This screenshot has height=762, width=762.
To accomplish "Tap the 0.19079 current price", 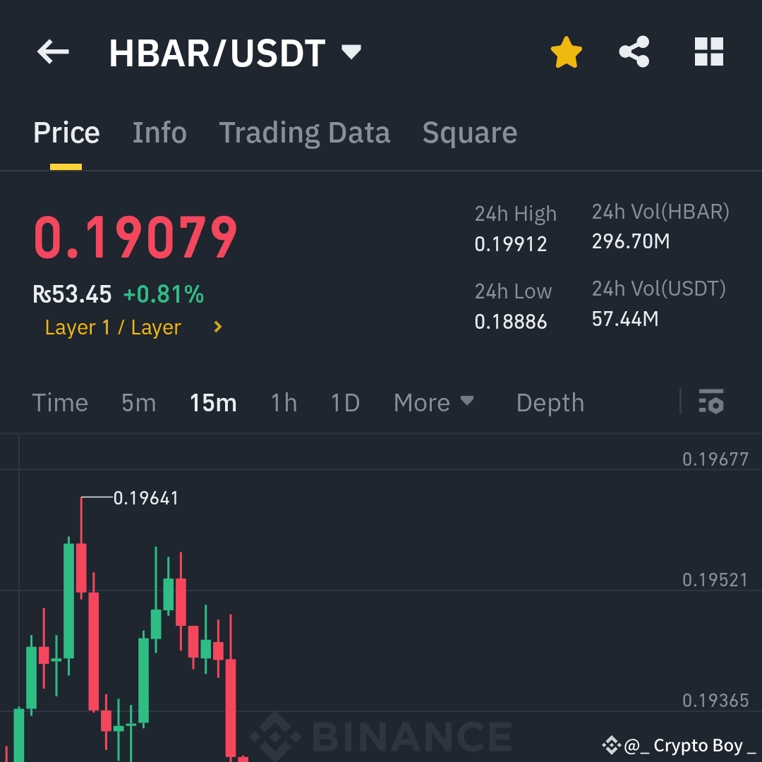I will point(135,238).
